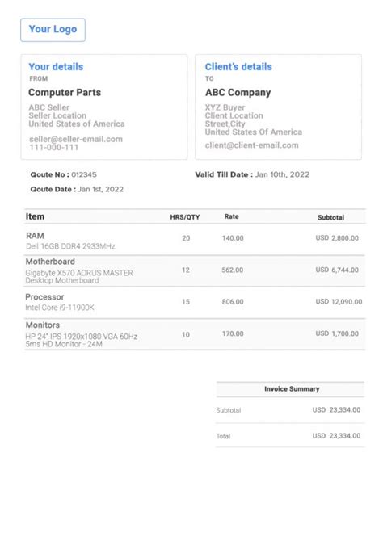383x545 pixels.
Task: Click the ABC Company client name
Action: (x=238, y=93)
